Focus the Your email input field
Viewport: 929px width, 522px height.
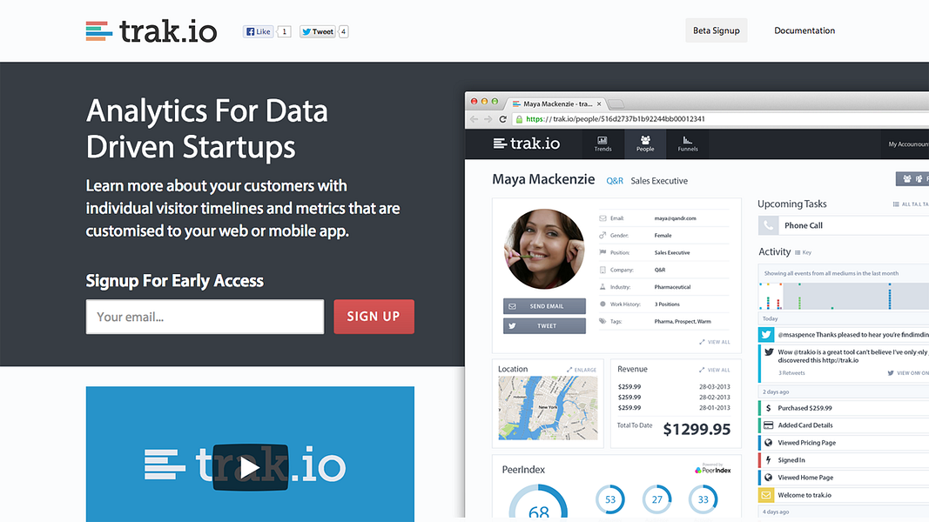205,317
